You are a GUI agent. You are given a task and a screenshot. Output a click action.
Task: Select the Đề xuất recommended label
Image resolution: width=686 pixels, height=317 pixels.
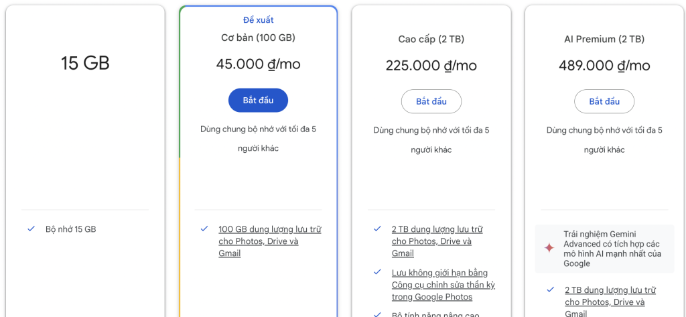[x=258, y=19]
